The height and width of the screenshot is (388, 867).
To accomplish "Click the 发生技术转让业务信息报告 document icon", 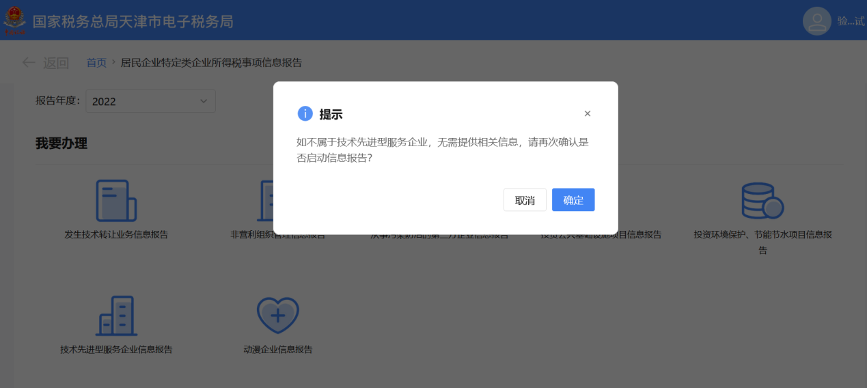I will tap(116, 201).
